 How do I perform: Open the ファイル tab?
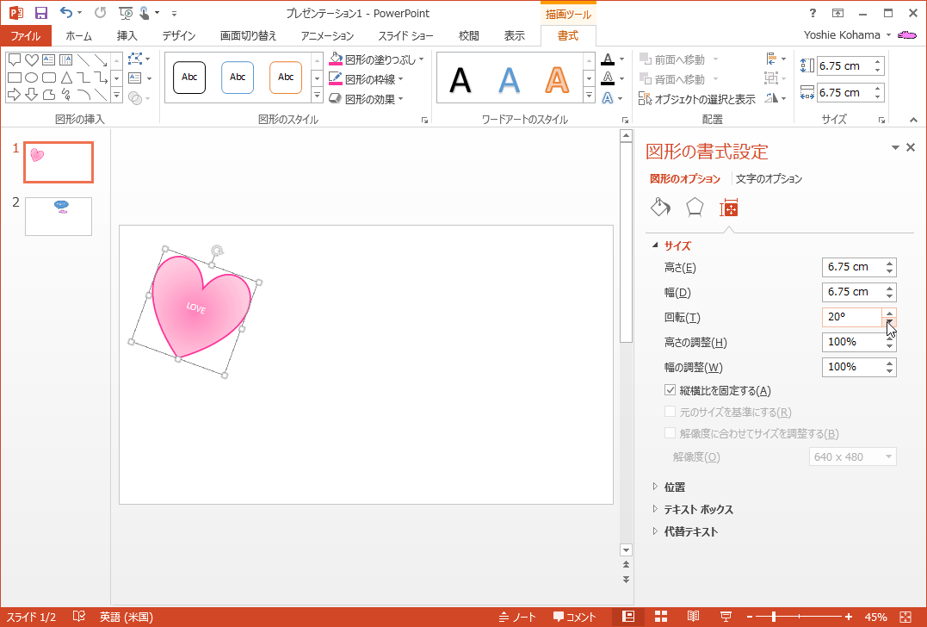tap(26, 35)
